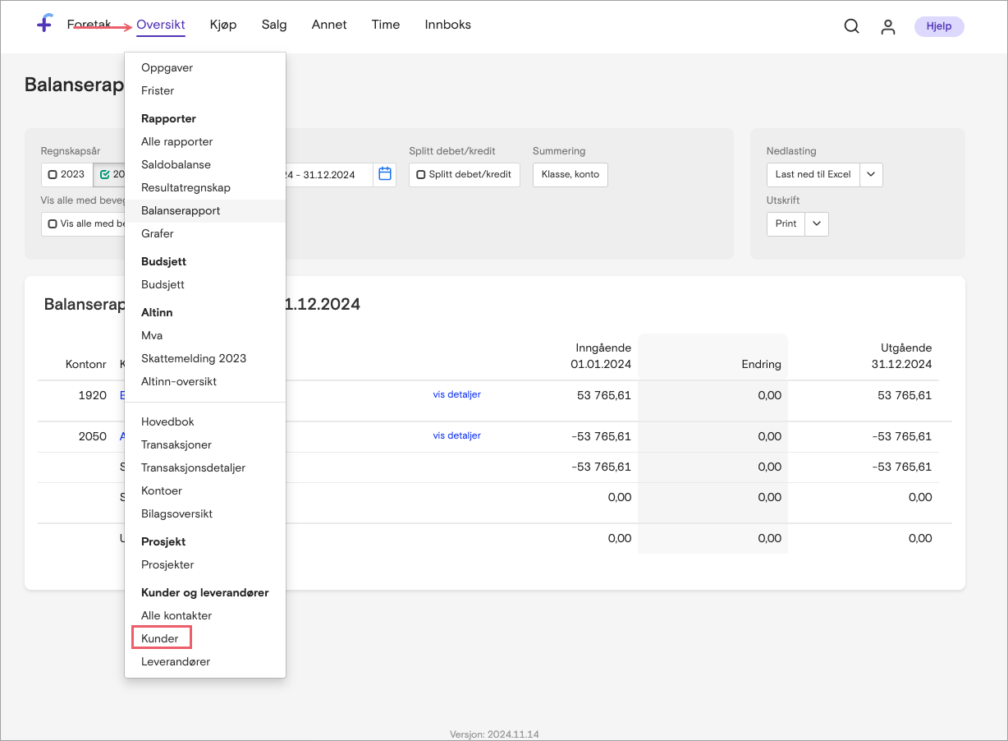Click vis detaljer for account 1920
Image resolution: width=1008 pixels, height=741 pixels.
tap(457, 394)
